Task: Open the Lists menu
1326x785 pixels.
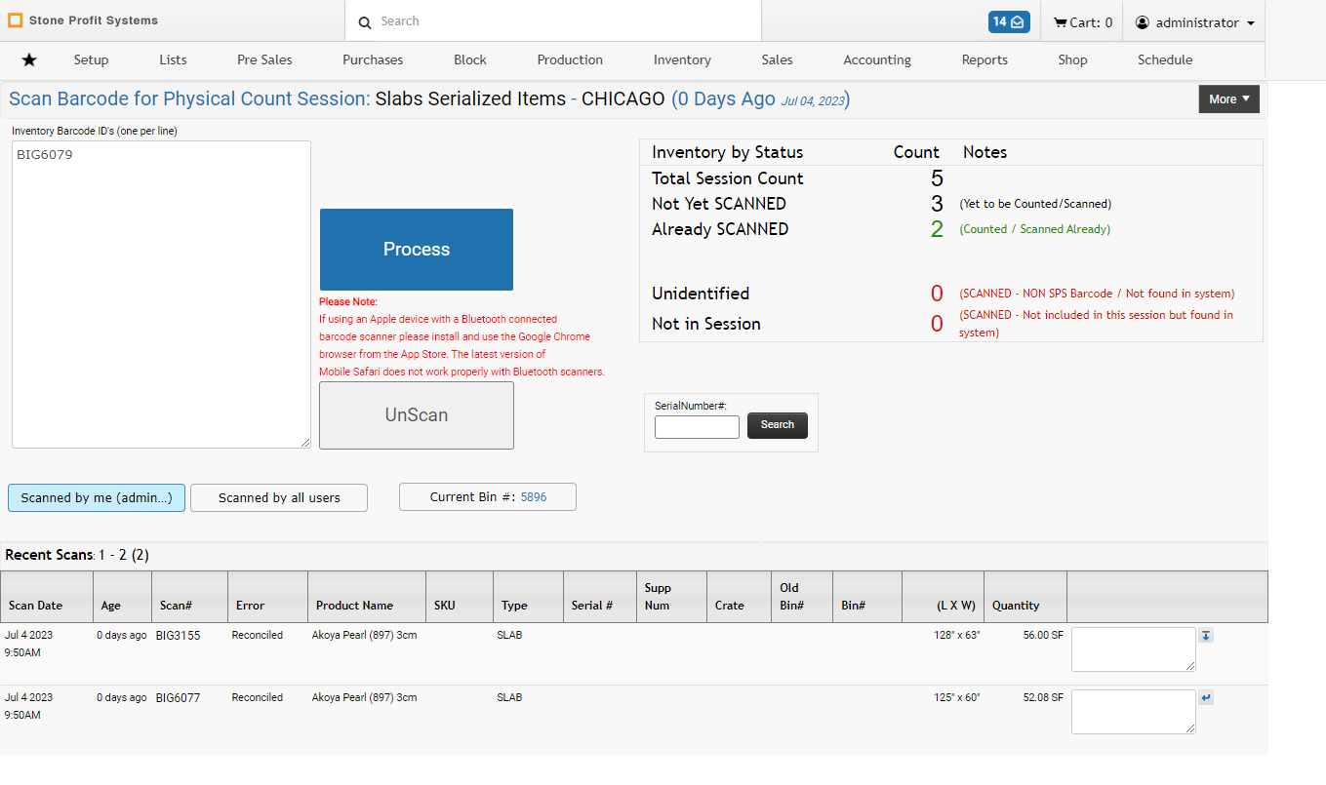Action: (x=173, y=59)
